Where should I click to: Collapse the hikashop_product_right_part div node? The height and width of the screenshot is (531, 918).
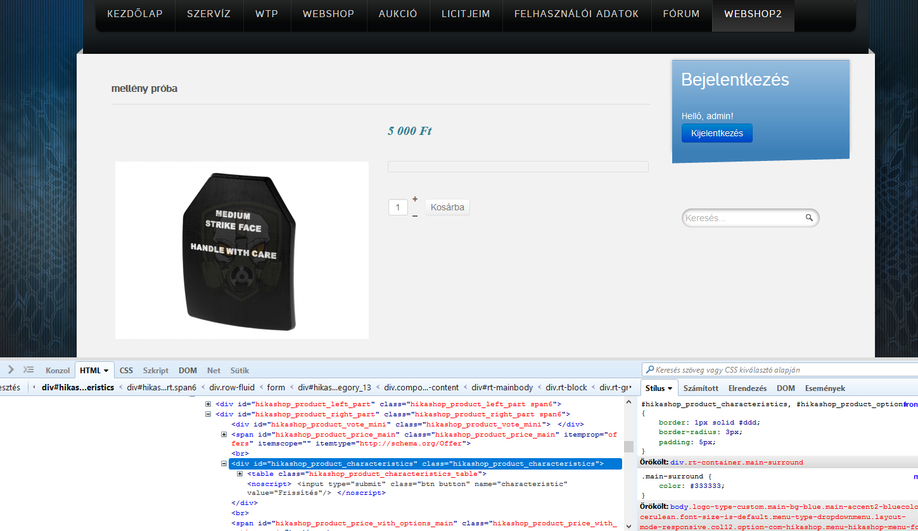coord(208,414)
